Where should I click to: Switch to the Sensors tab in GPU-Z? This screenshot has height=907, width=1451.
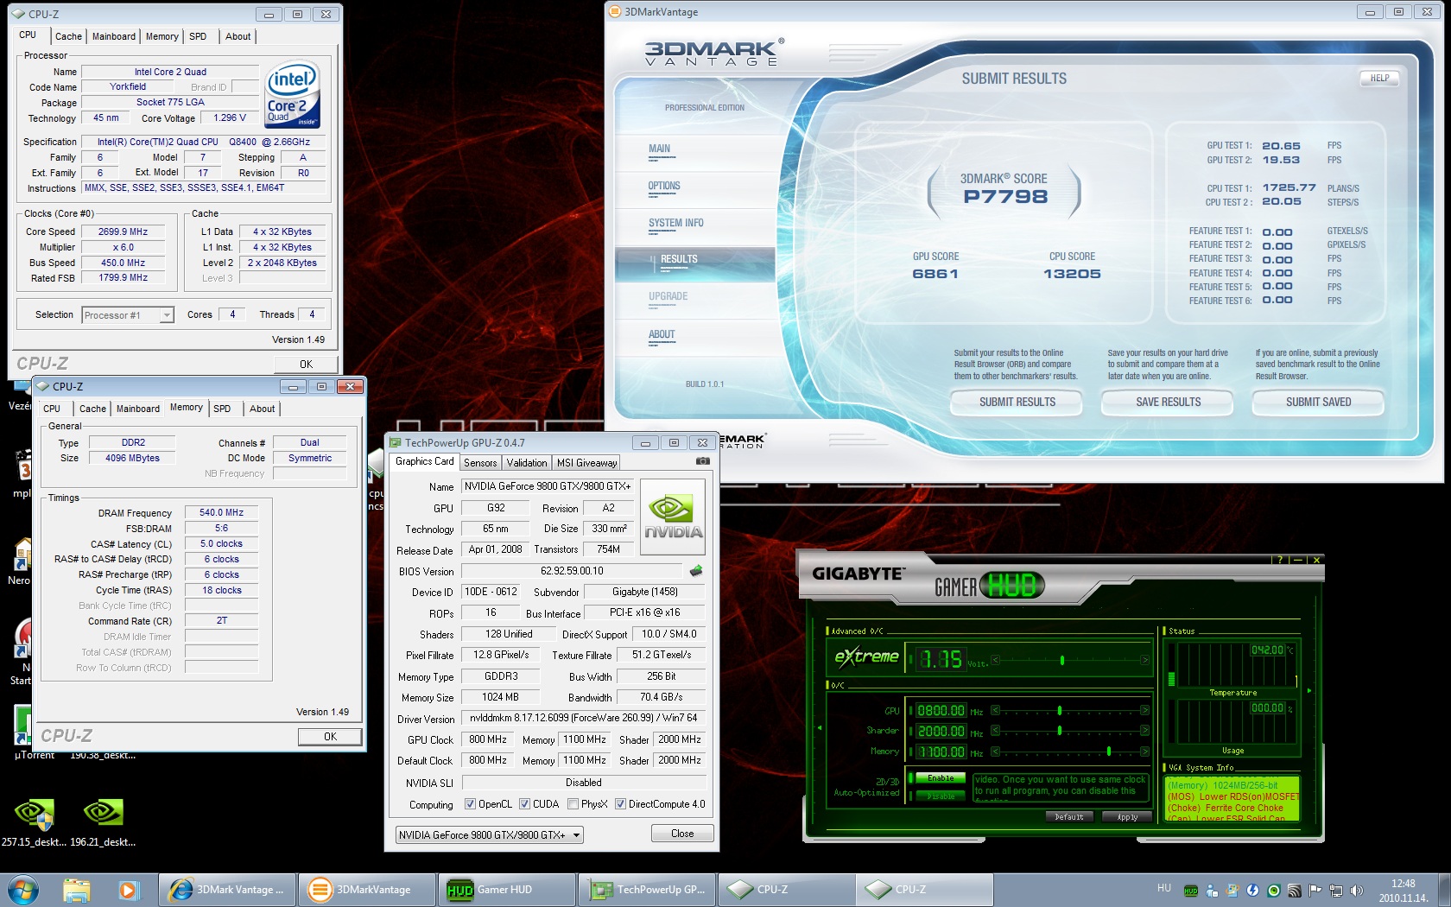[x=480, y=463]
